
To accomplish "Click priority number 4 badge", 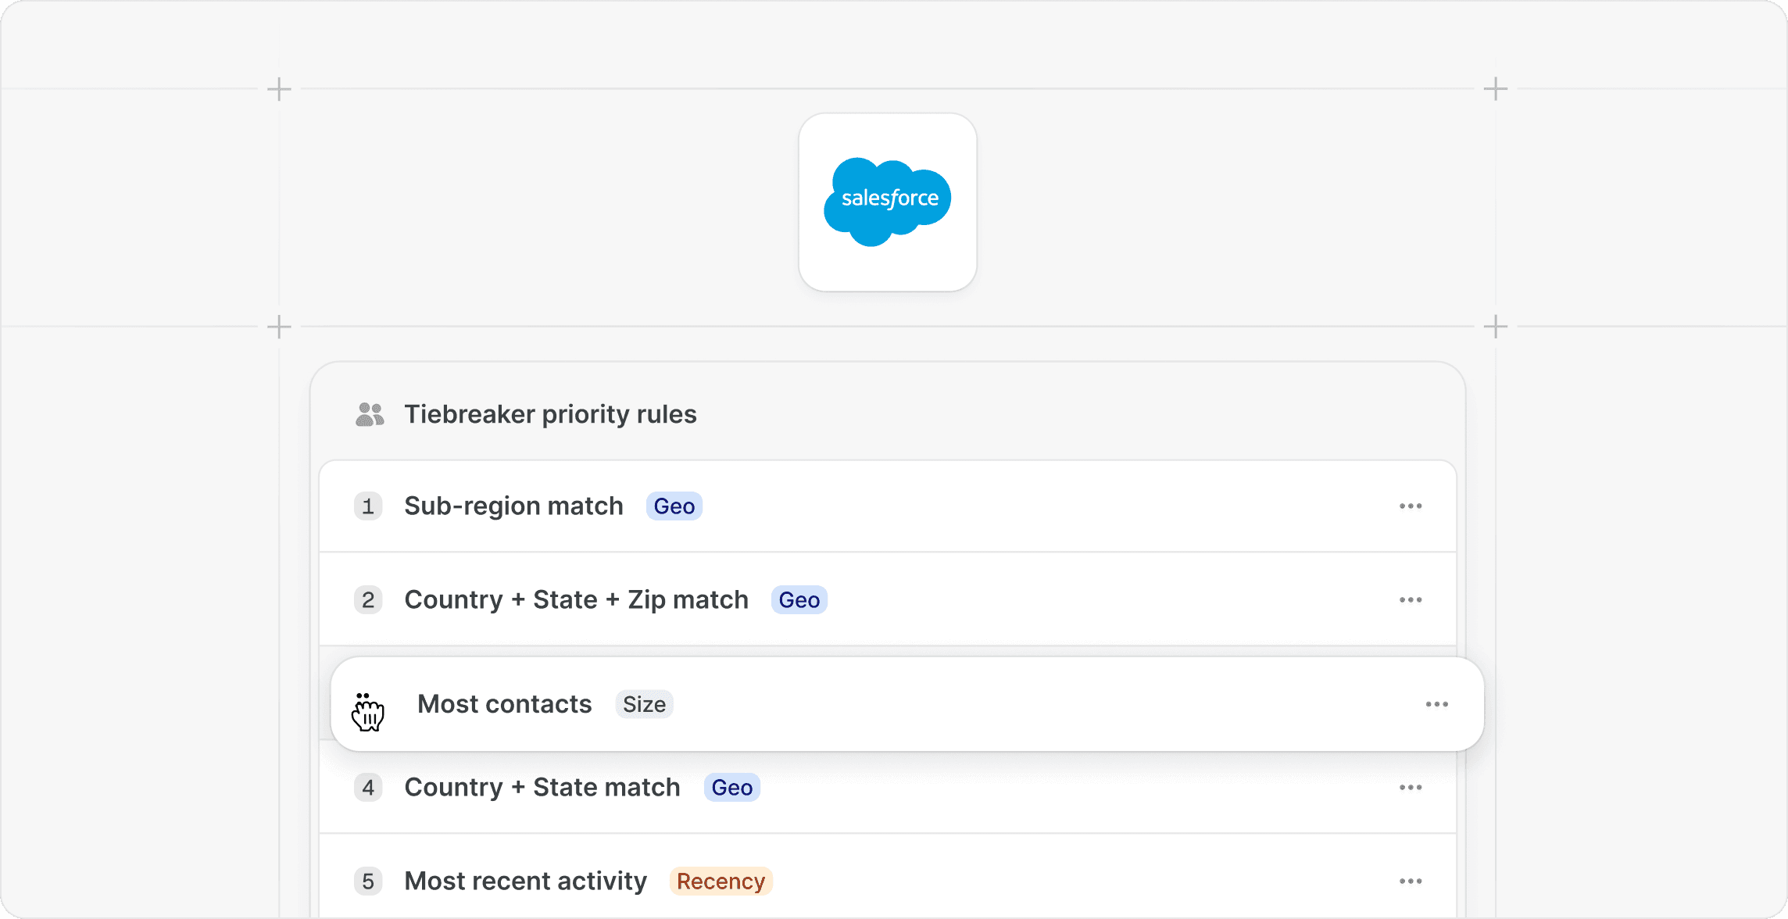I will click(x=368, y=788).
